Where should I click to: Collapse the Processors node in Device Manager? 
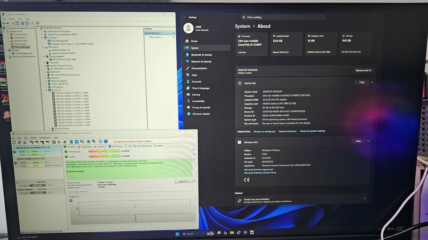click(x=47, y=90)
